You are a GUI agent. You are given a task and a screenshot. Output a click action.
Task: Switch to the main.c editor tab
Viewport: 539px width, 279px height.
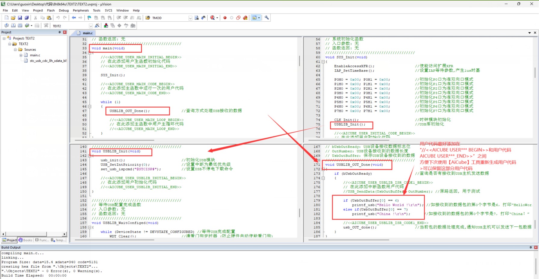click(x=85, y=33)
